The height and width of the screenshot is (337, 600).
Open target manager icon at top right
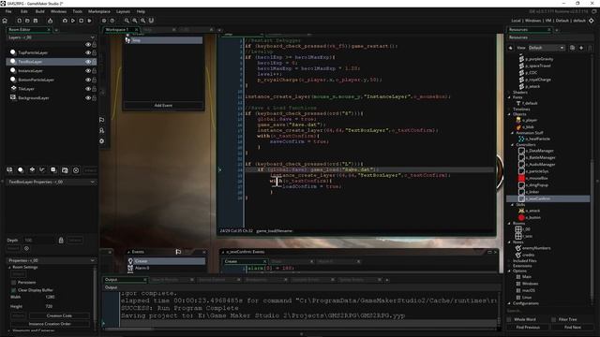(592, 21)
